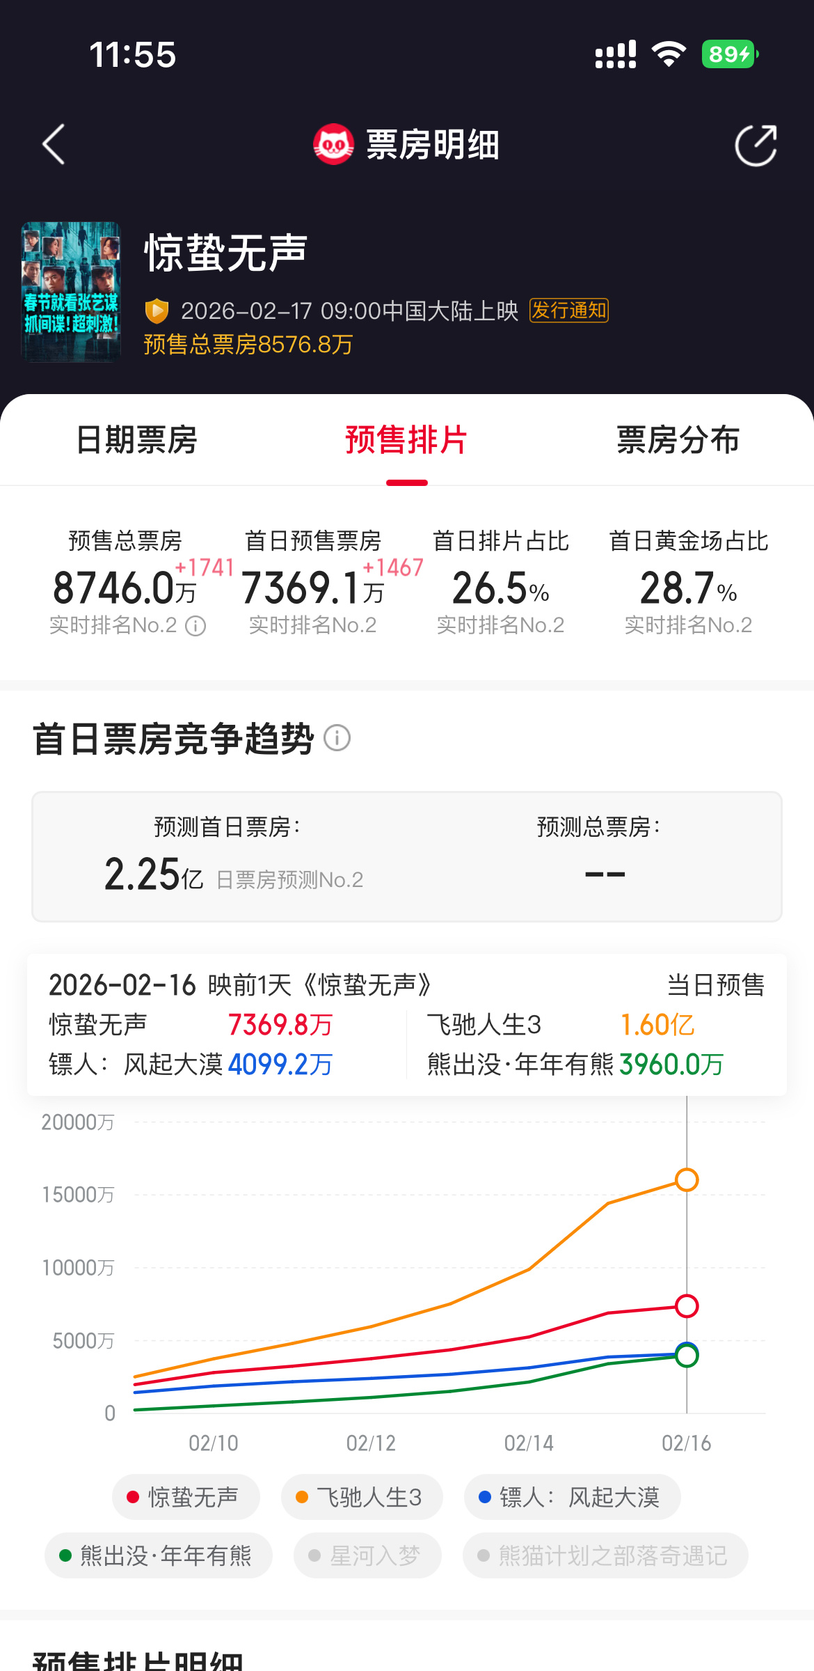Screen dimensions: 814x1671
Task: Toggle 熊出没·年年有熊 legend chip
Action: [159, 1555]
